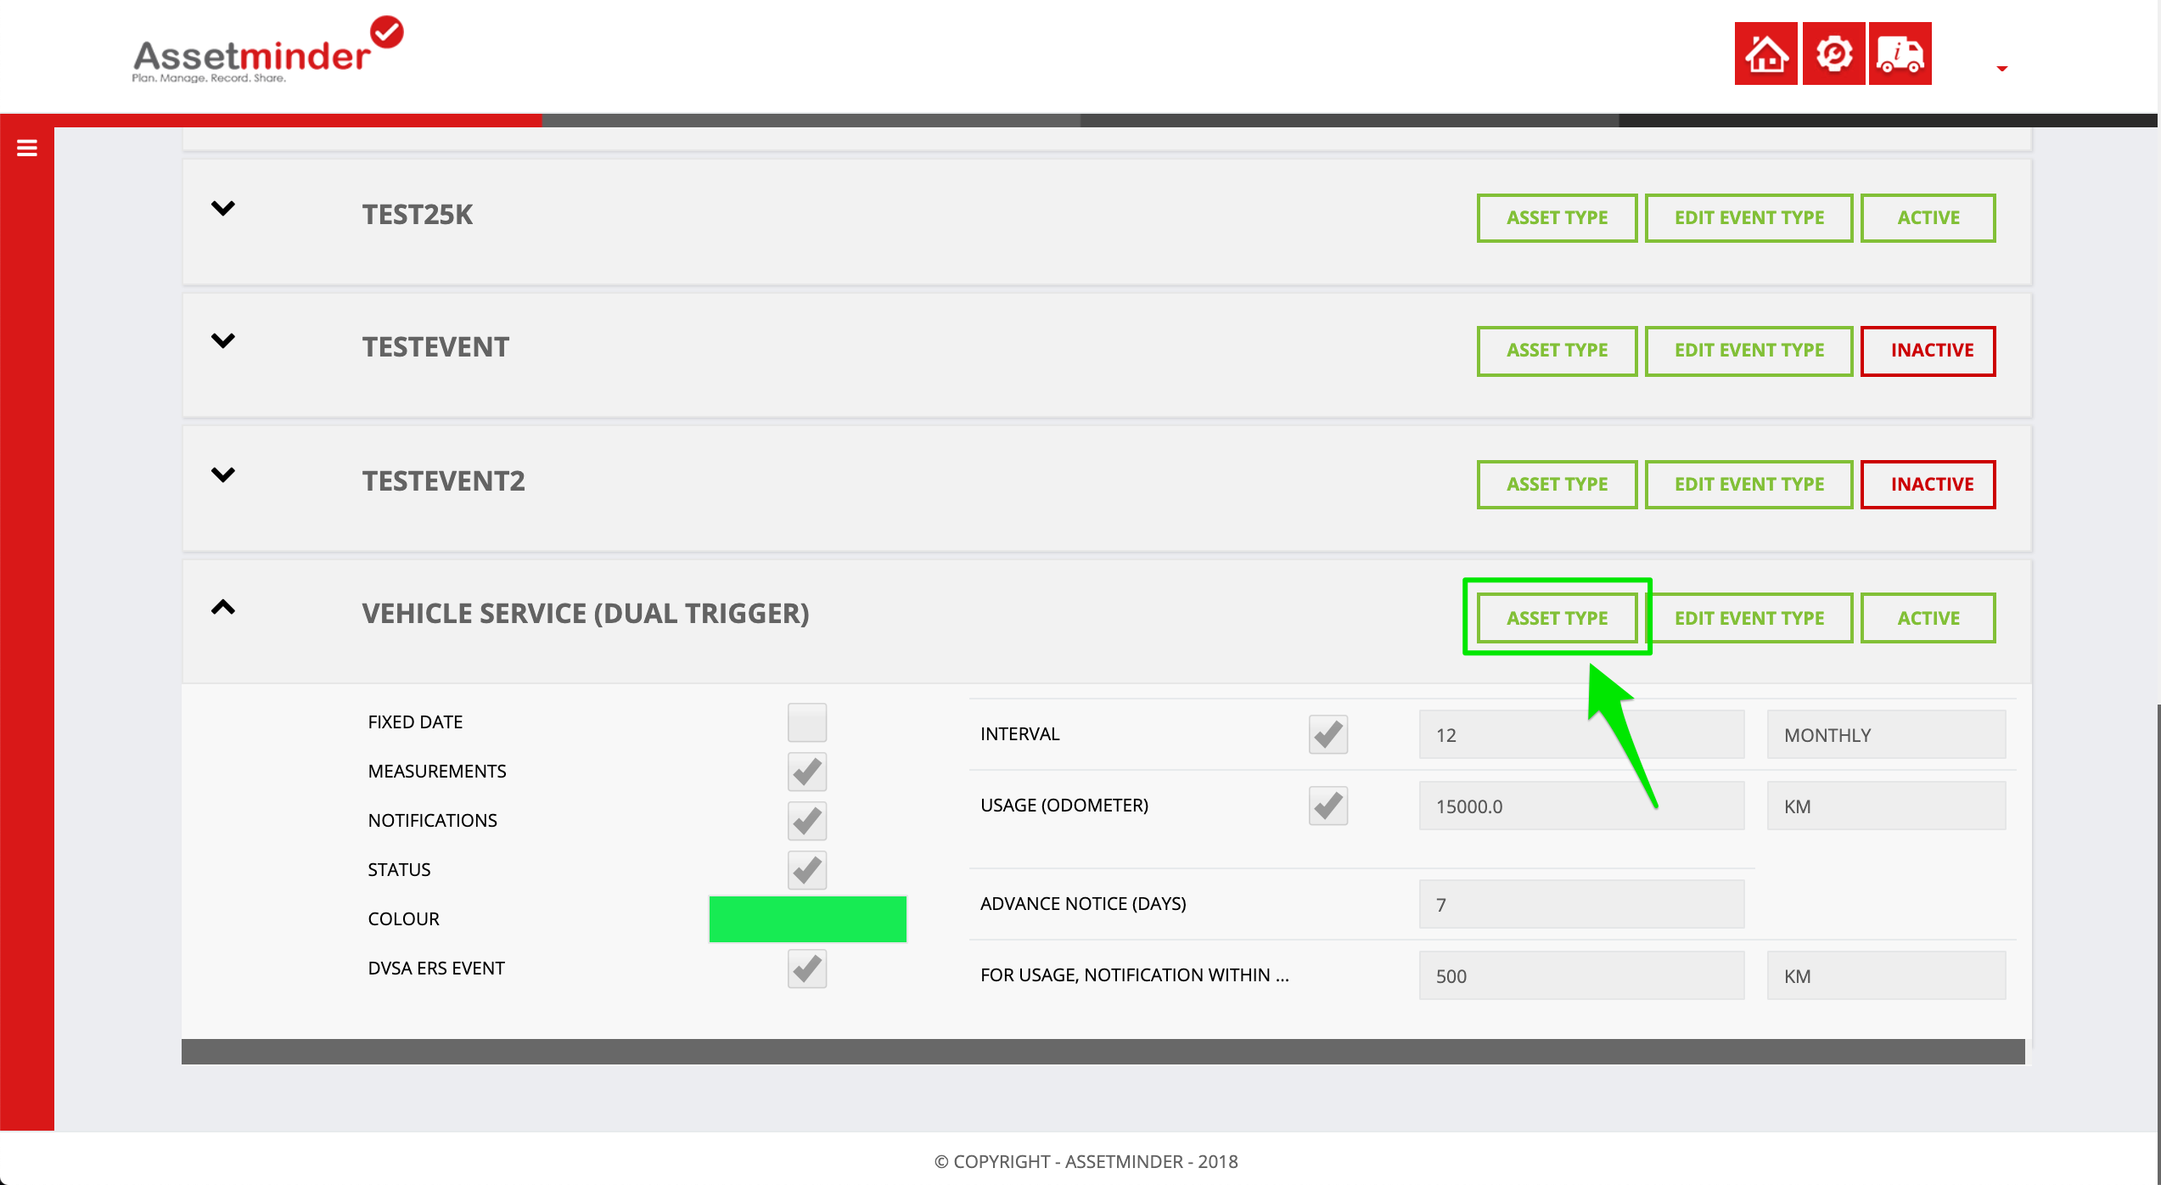Toggle the Measurements checkbox

click(806, 772)
